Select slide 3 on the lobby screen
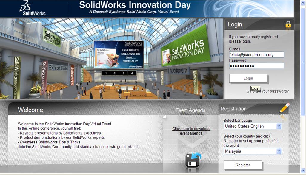Image resolution: width=306 pixels, height=175 pixels. pos(123,73)
